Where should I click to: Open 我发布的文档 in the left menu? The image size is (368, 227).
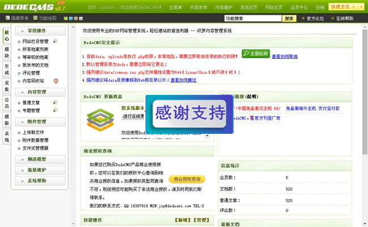pos(36,65)
